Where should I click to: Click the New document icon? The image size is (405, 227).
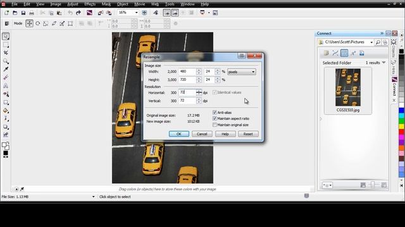(6, 13)
